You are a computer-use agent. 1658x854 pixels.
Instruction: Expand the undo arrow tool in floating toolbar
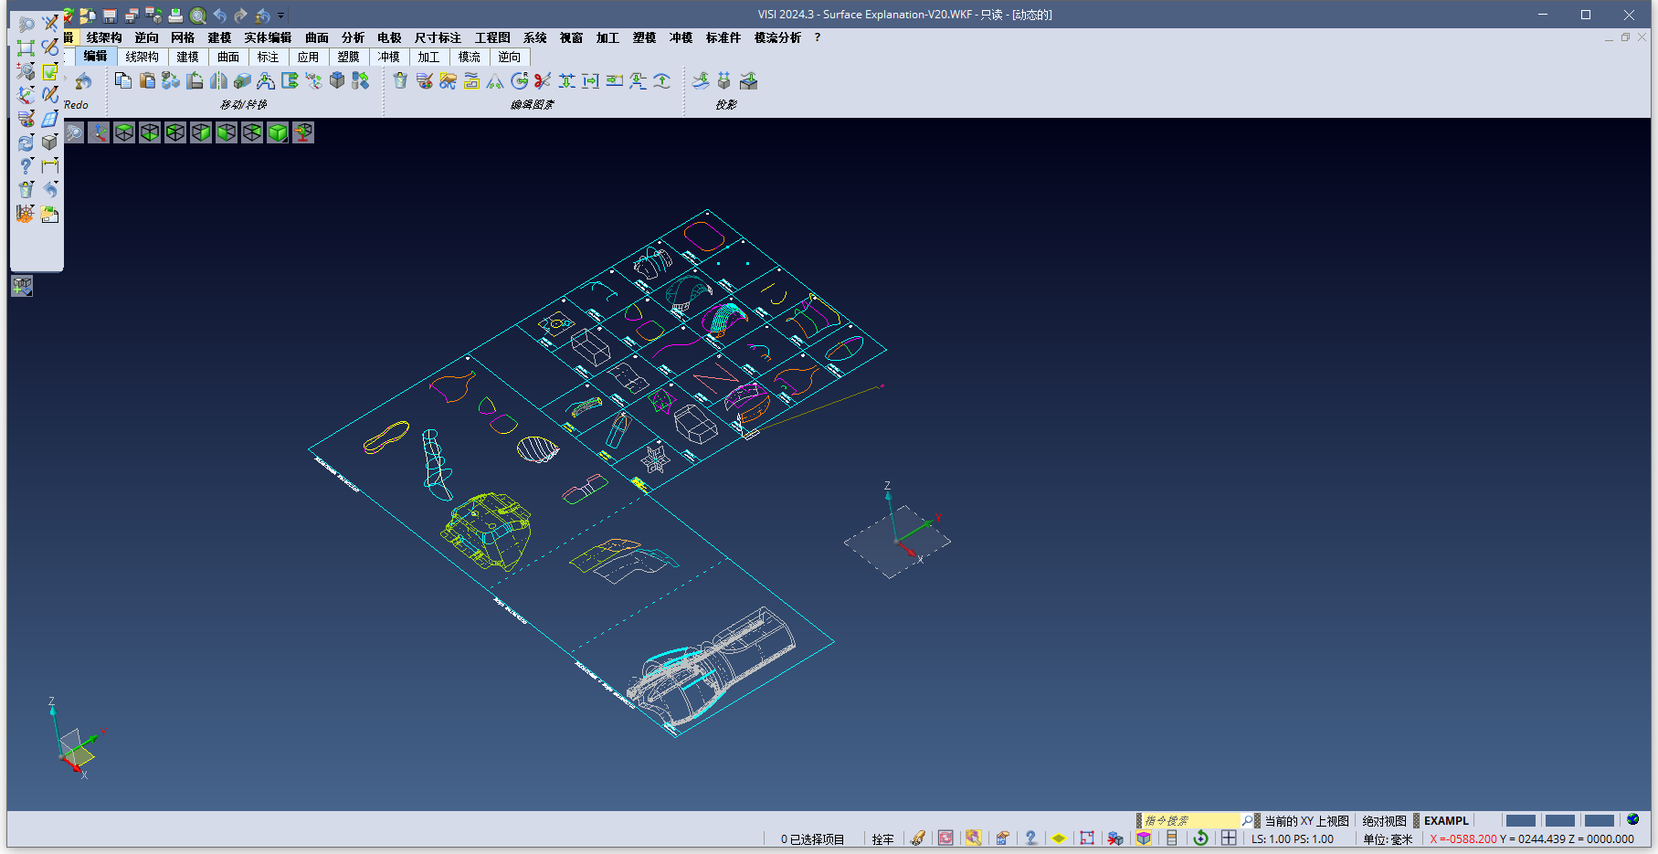point(50,190)
